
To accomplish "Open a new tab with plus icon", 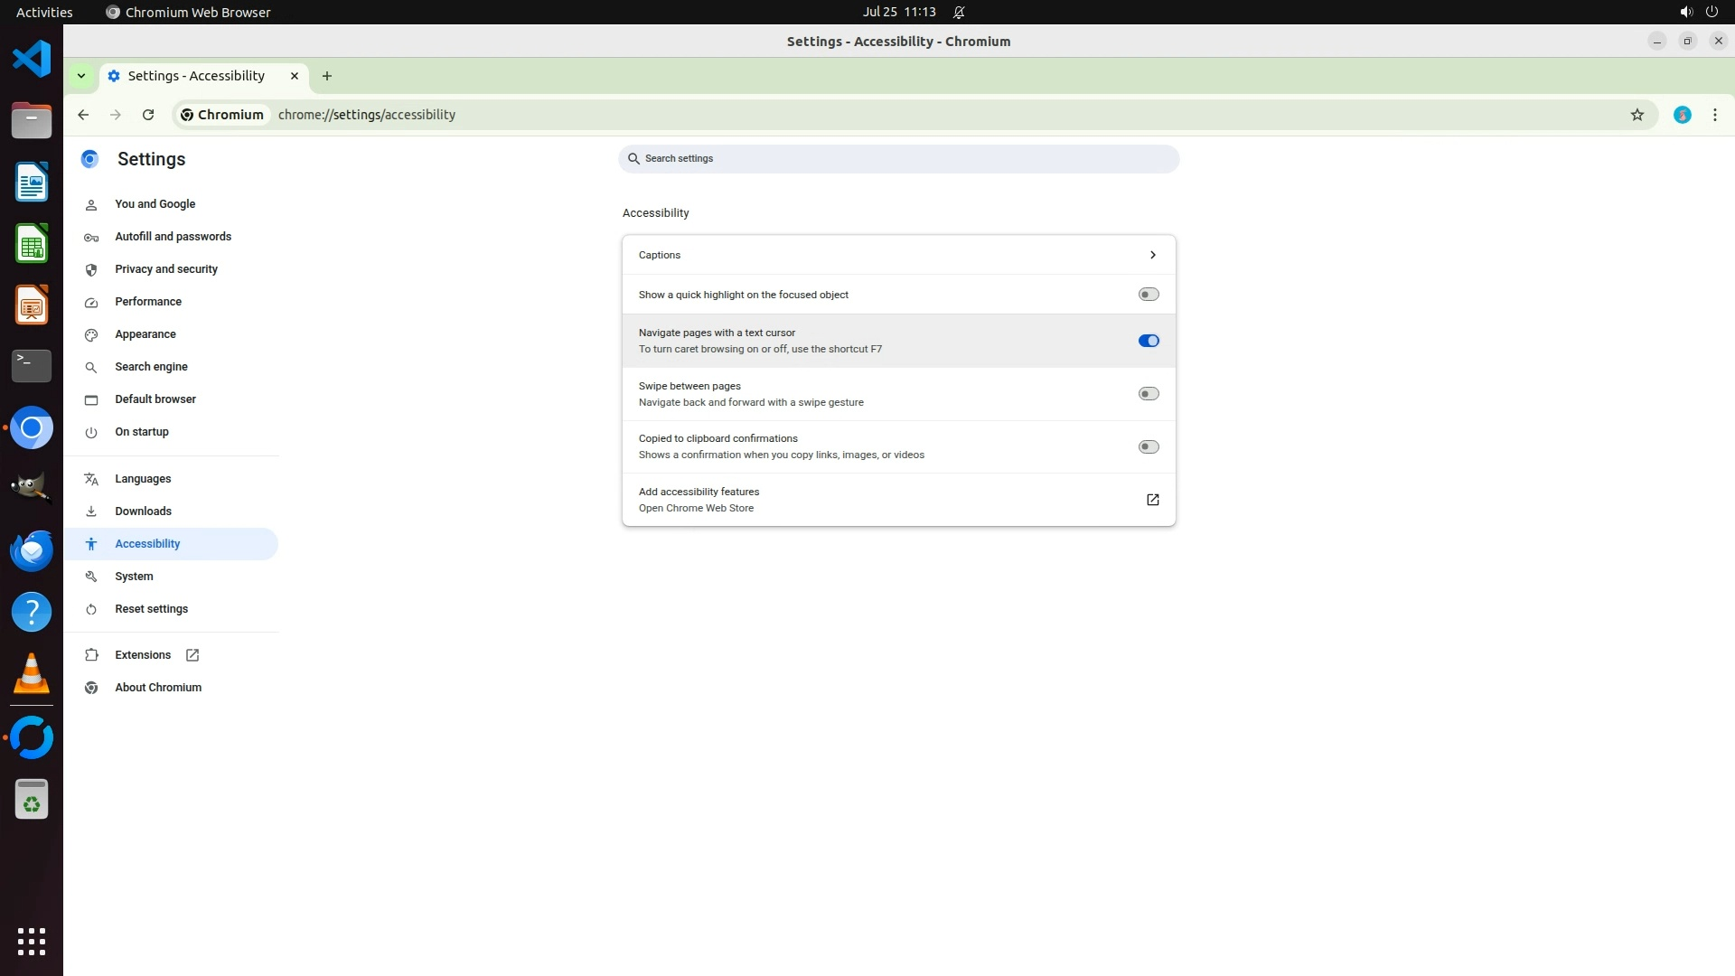I will point(327,76).
